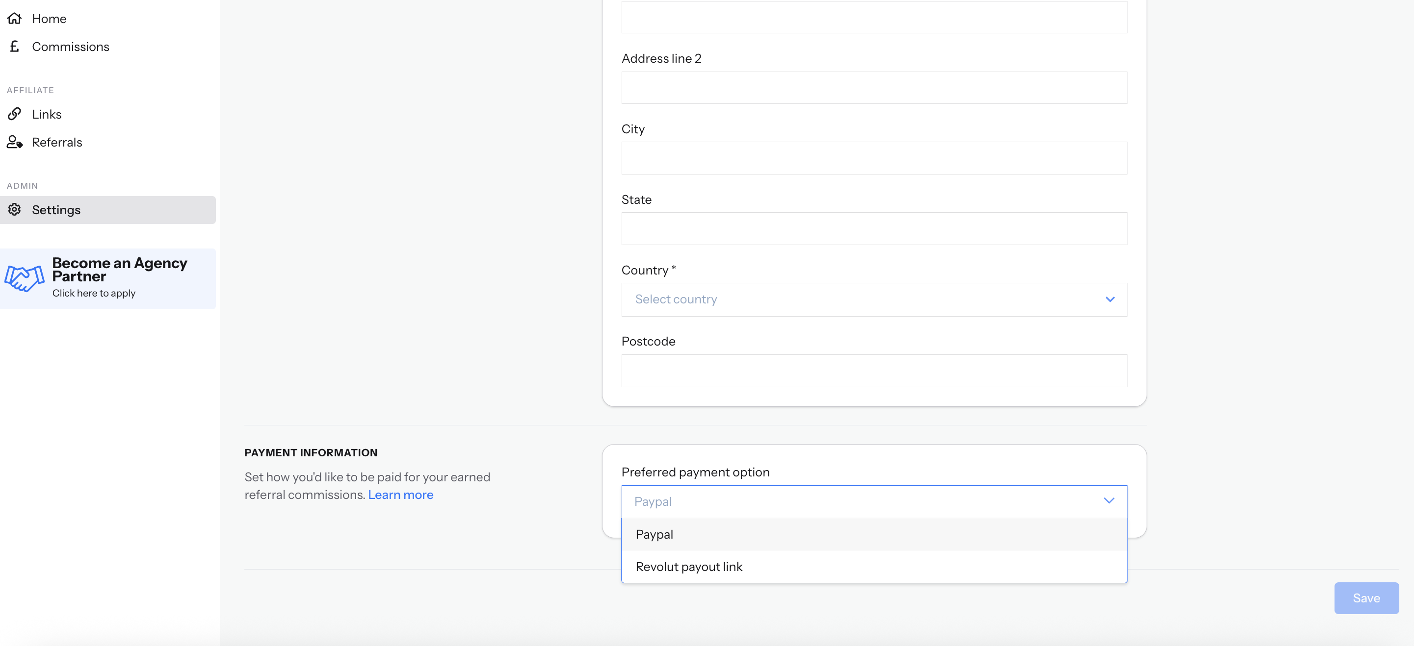This screenshot has height=646, width=1414.
Task: Click the chain Links icon
Action: pyautogui.click(x=14, y=114)
